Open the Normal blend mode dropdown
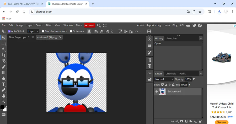The image size is (236, 124). point(164,79)
